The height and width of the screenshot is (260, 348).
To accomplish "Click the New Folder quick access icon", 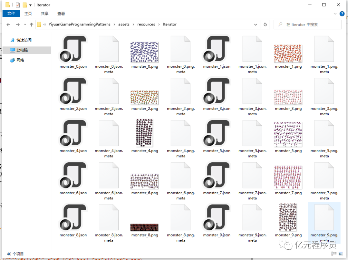I will click(x=24, y=5).
